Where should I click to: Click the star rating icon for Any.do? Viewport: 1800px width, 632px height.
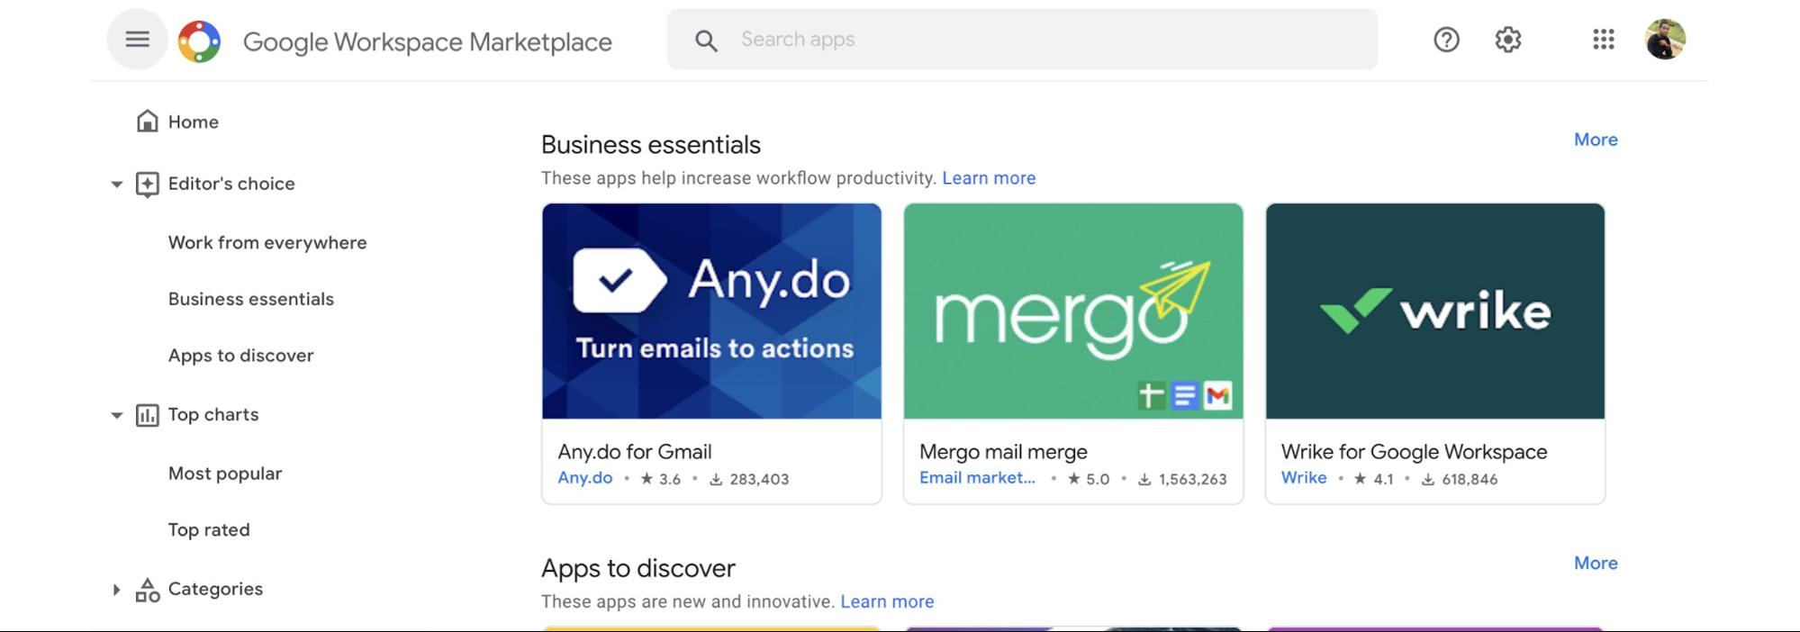pos(647,479)
